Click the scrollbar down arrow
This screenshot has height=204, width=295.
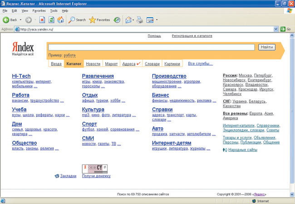point(292,194)
